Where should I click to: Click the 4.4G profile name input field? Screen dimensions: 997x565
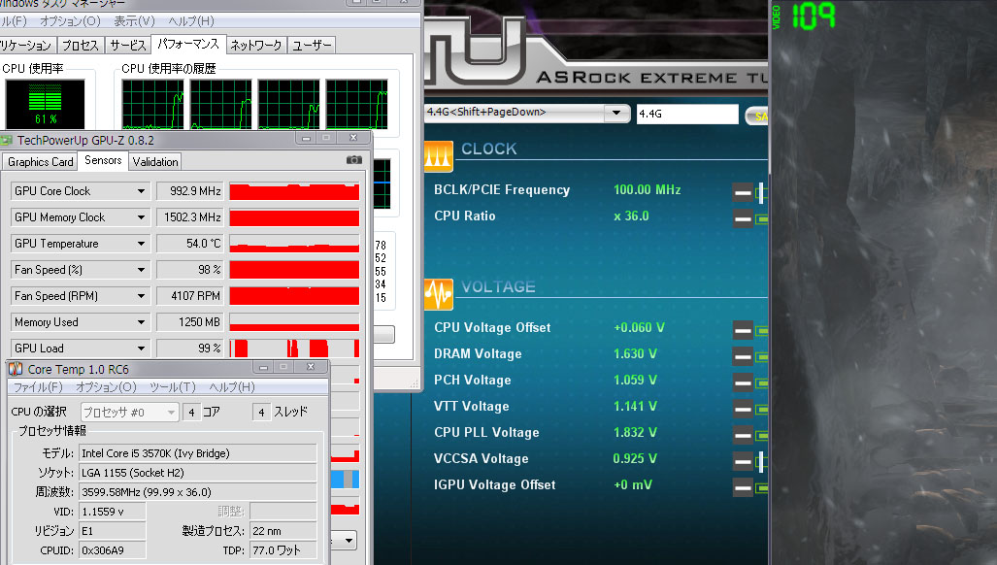coord(687,114)
